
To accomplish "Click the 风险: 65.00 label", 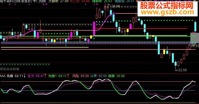I will [81, 76].
